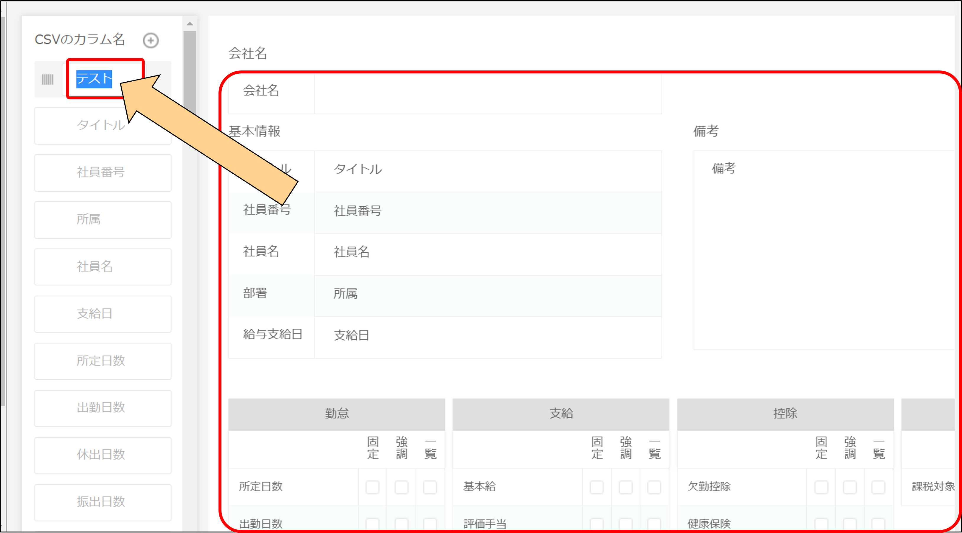This screenshot has width=962, height=533.
Task: Click the drag handle beside テスト
Action: click(48, 79)
